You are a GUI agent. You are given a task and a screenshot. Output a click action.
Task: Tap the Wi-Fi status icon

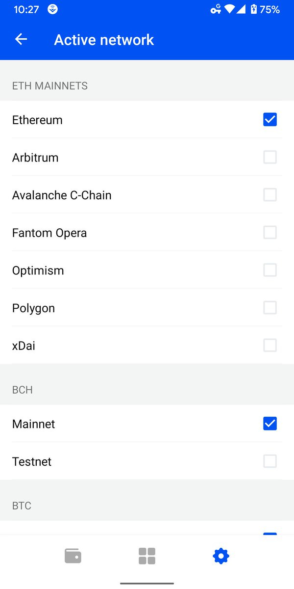pyautogui.click(x=229, y=9)
